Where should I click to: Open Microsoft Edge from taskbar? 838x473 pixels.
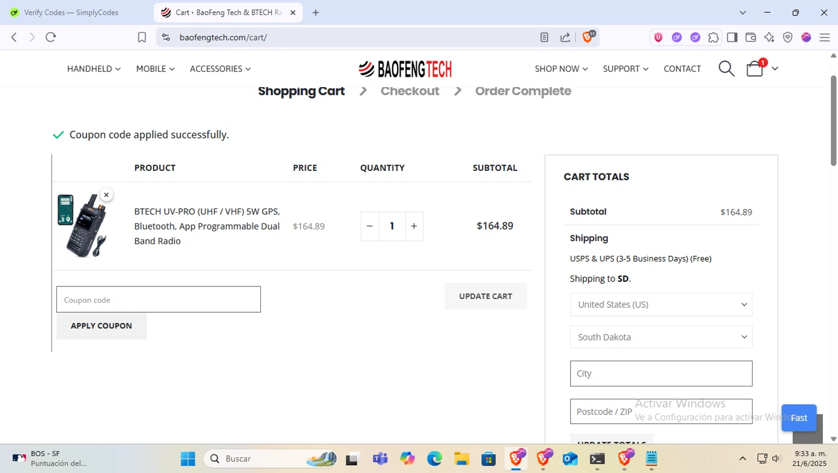(434, 458)
